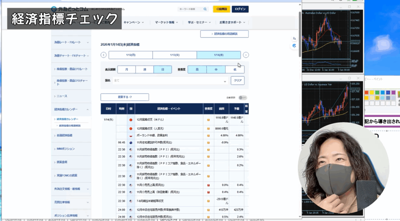
Task: Select the 1/13(火) date tab
Action: pyautogui.click(x=175, y=55)
